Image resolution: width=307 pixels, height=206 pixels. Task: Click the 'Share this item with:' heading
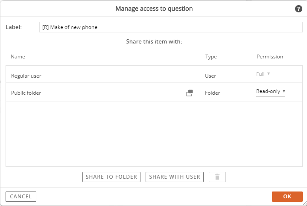(154, 41)
